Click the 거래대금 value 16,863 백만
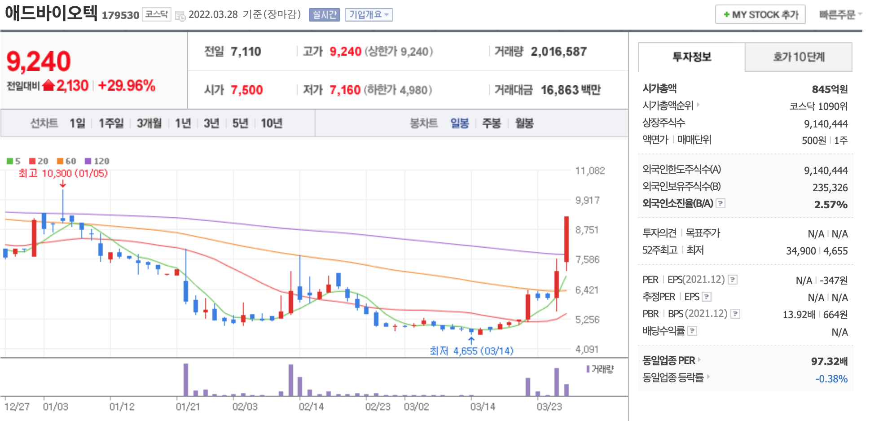Viewport: 870px width, 421px height. tap(571, 90)
